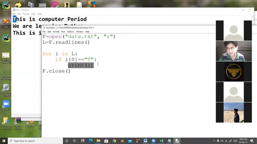The image size is (257, 144).
Task: Click the 'for i in L:' line
Action: click(x=60, y=54)
